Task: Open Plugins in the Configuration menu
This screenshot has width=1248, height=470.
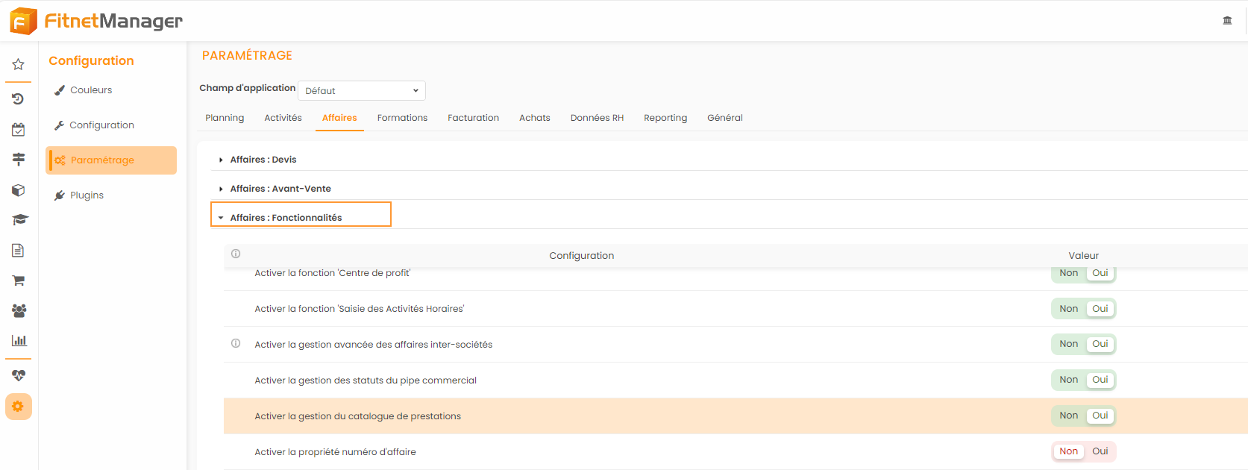Action: point(87,195)
